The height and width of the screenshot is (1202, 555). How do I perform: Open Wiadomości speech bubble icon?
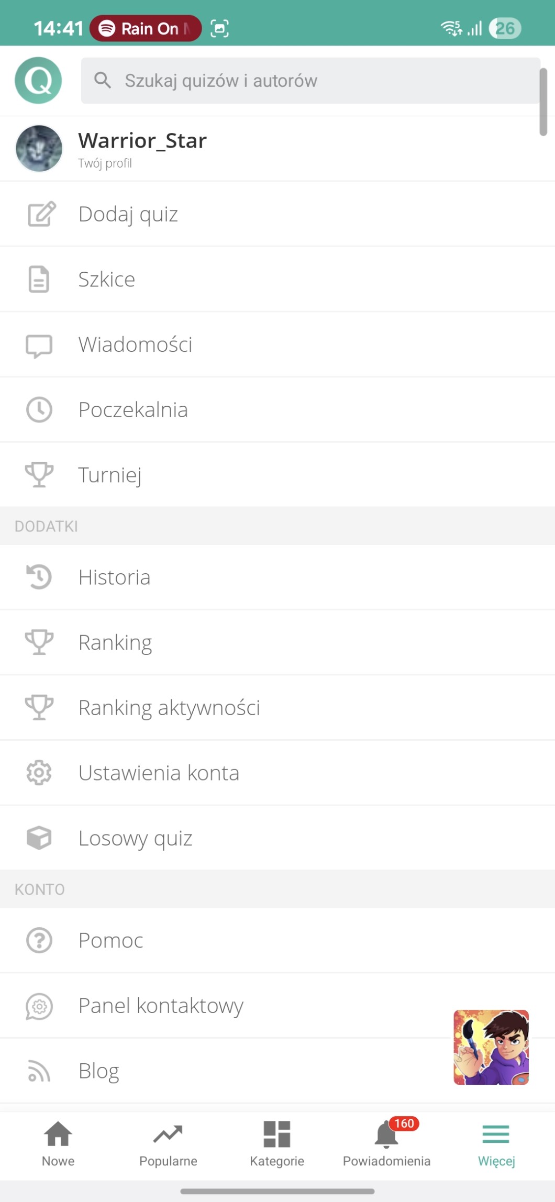tap(39, 345)
